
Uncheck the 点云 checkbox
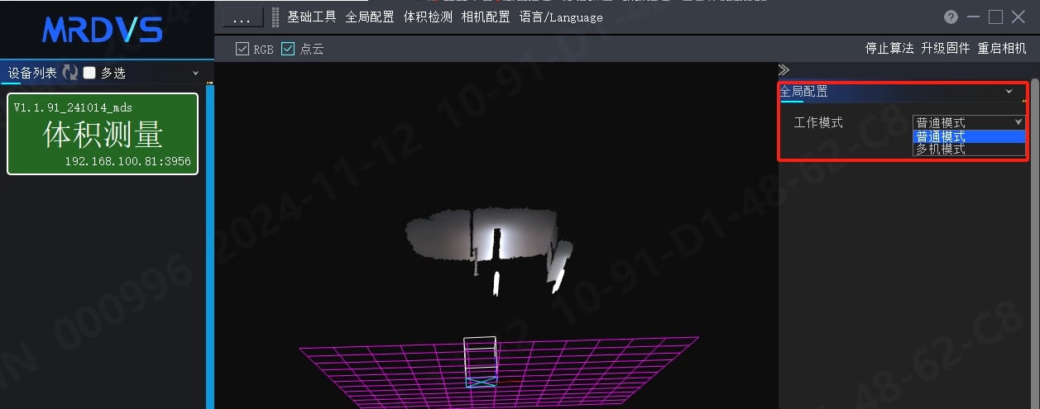coord(288,49)
